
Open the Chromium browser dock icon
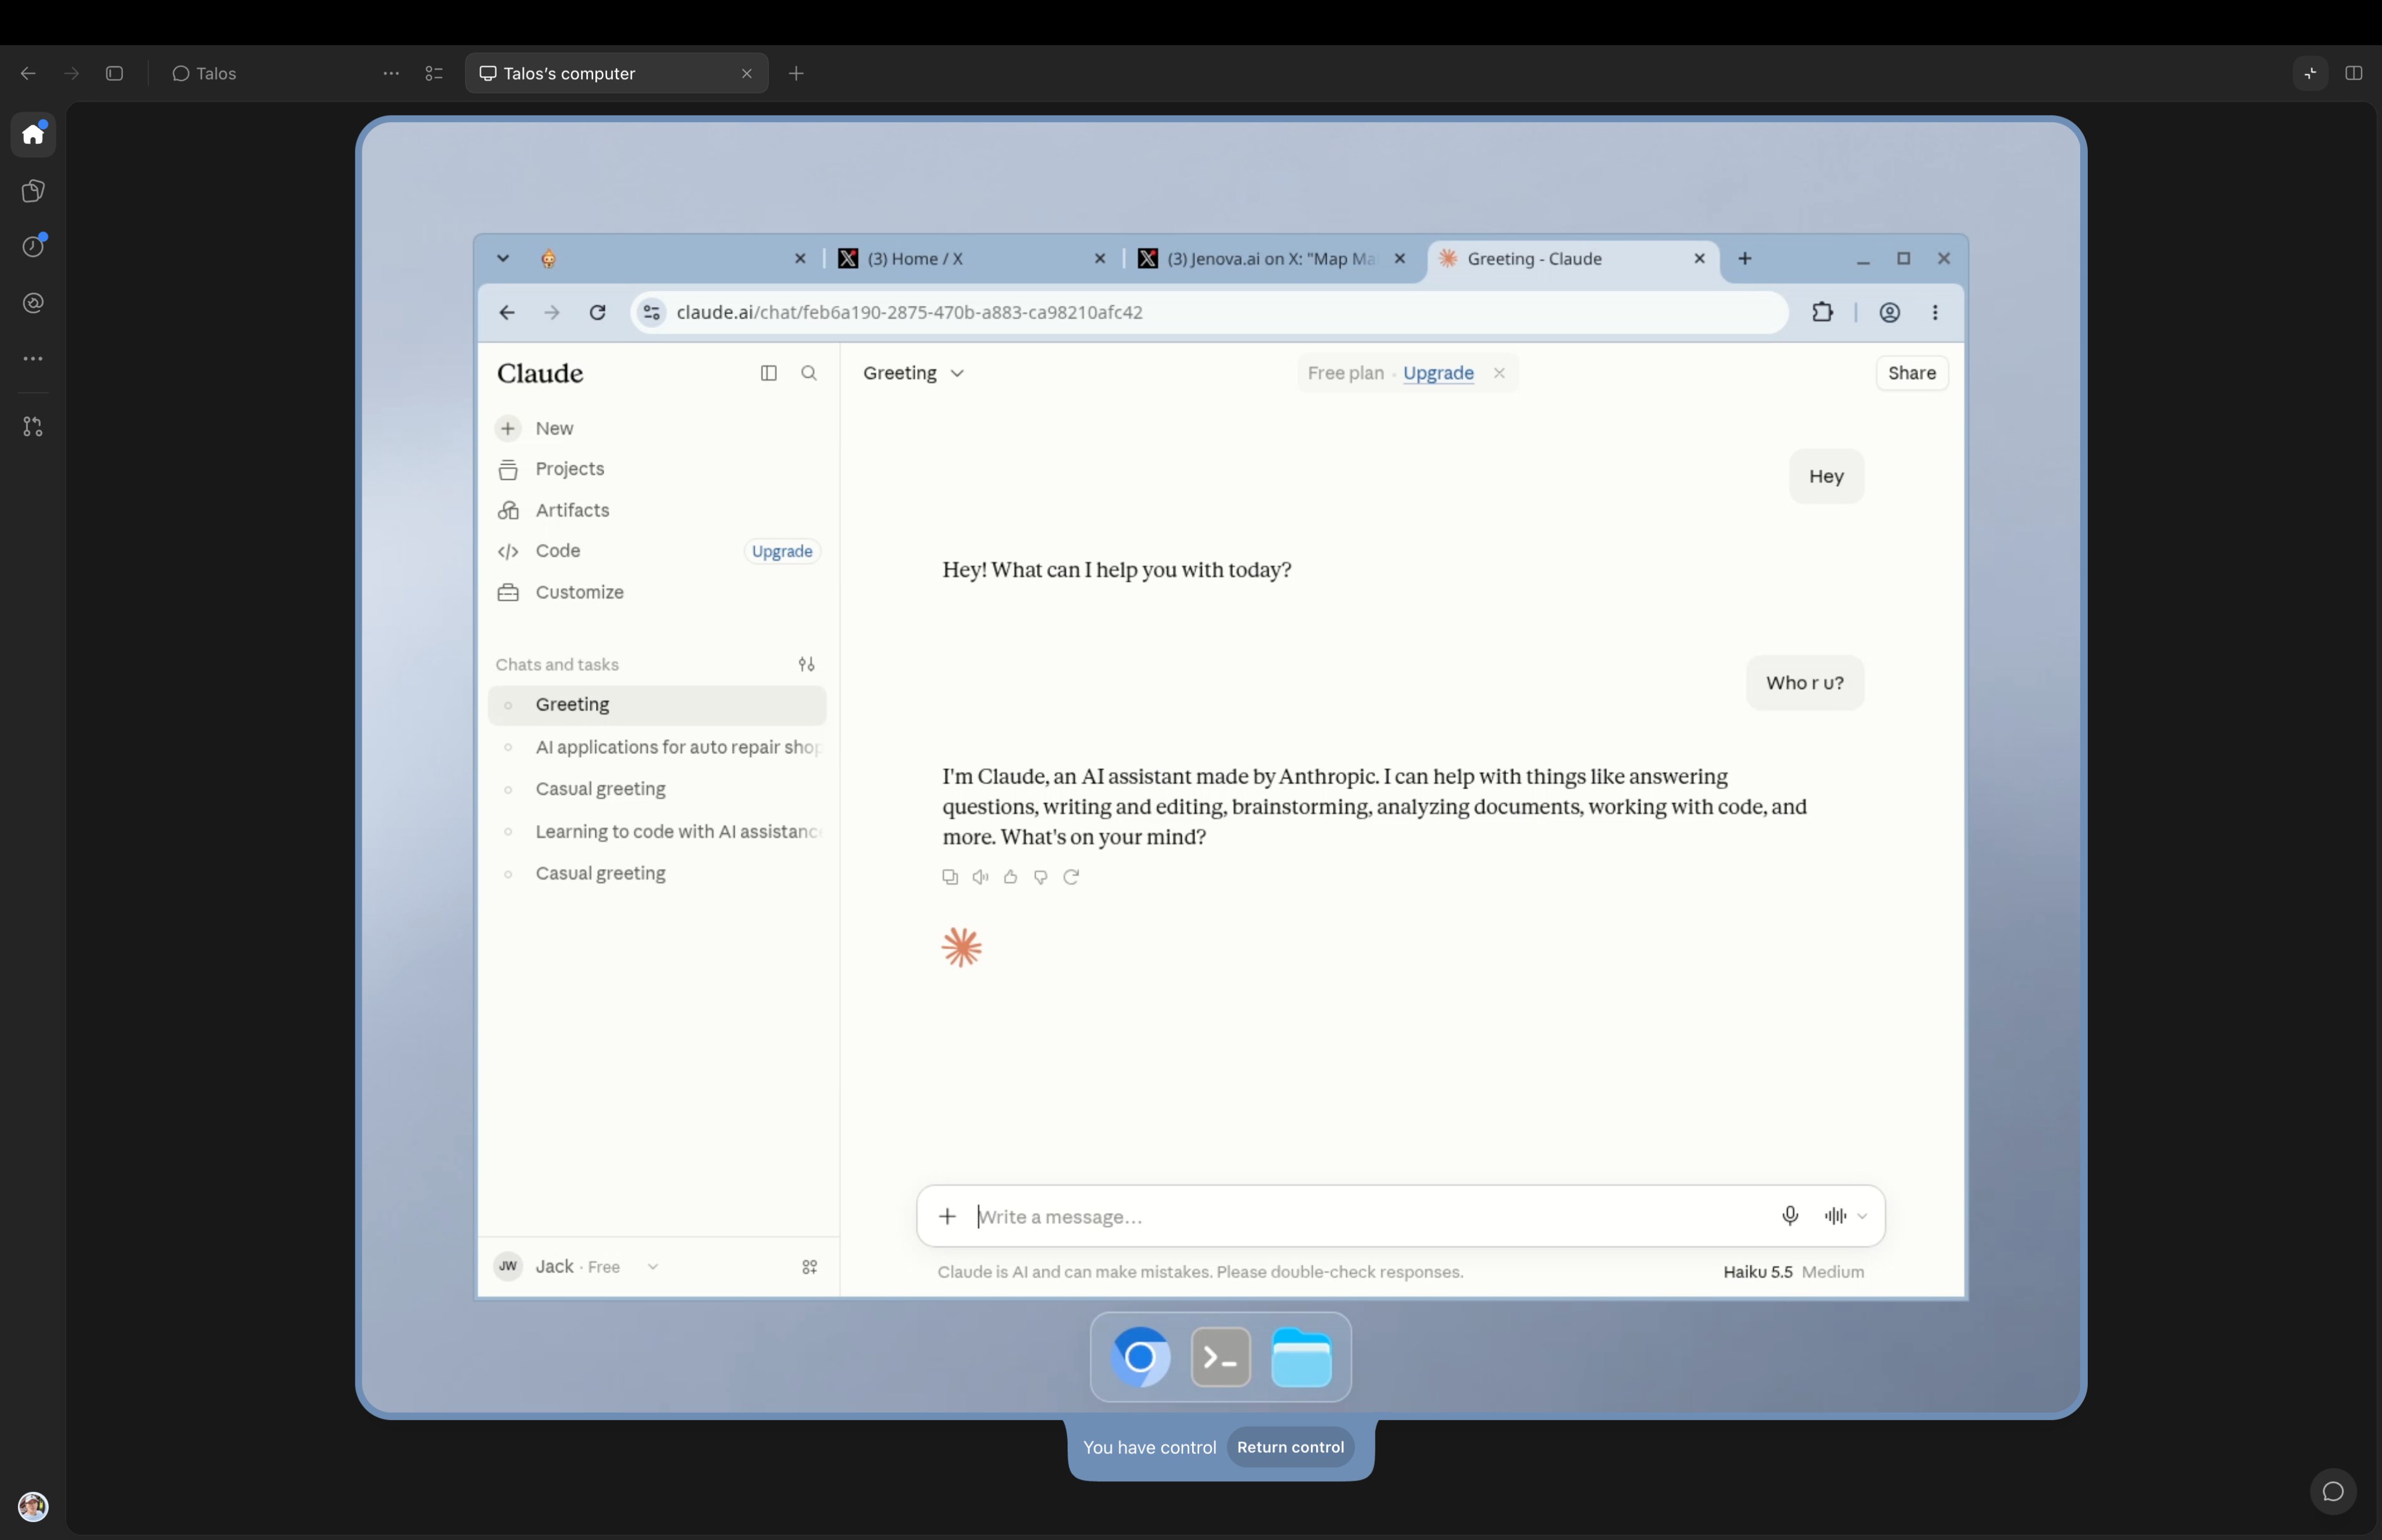coord(1140,1357)
